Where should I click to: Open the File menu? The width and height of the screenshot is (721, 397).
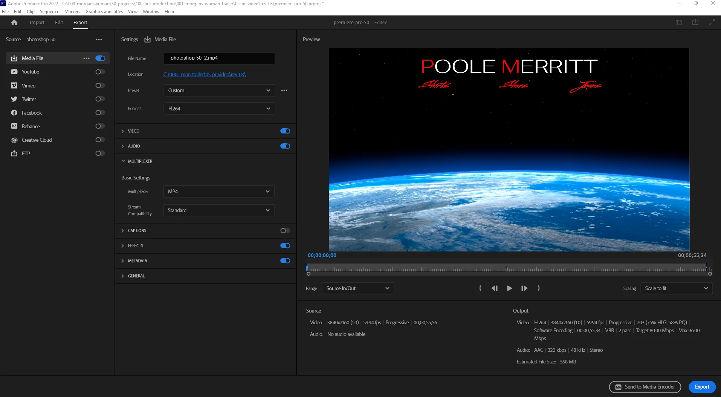click(x=5, y=12)
